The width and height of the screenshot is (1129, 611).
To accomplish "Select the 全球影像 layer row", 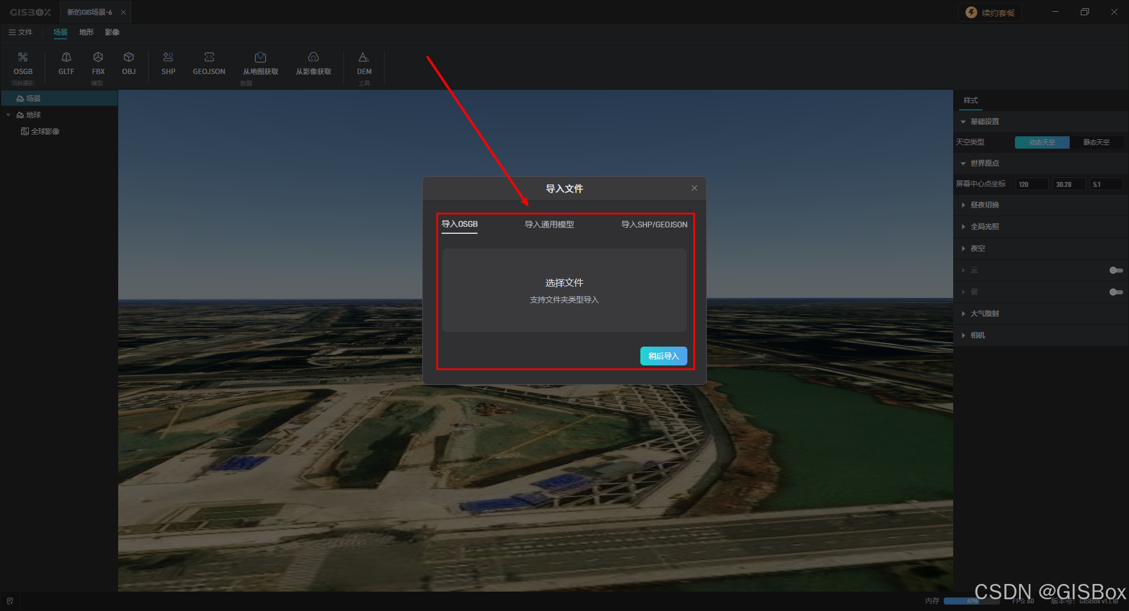I will 59,132.
